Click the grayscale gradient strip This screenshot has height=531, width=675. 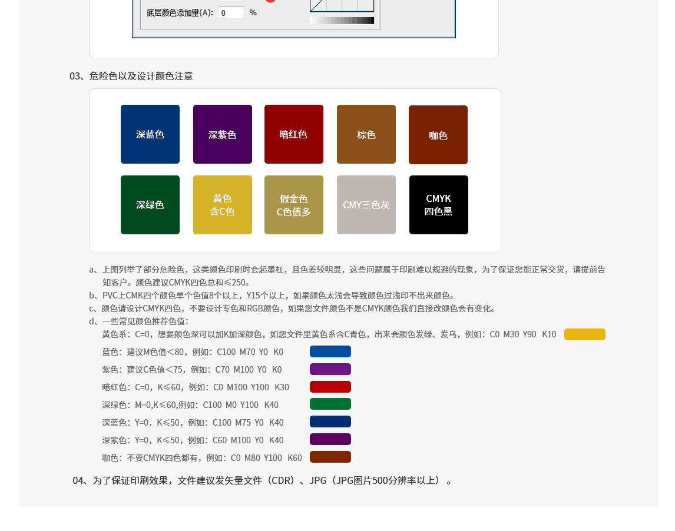coord(342,19)
